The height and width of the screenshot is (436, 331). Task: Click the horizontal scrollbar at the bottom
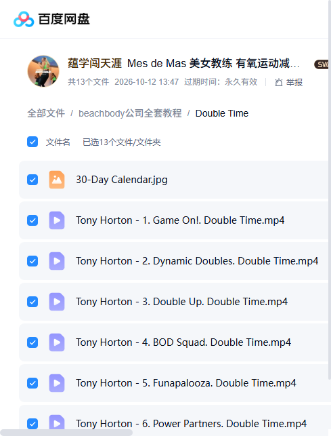66,433
